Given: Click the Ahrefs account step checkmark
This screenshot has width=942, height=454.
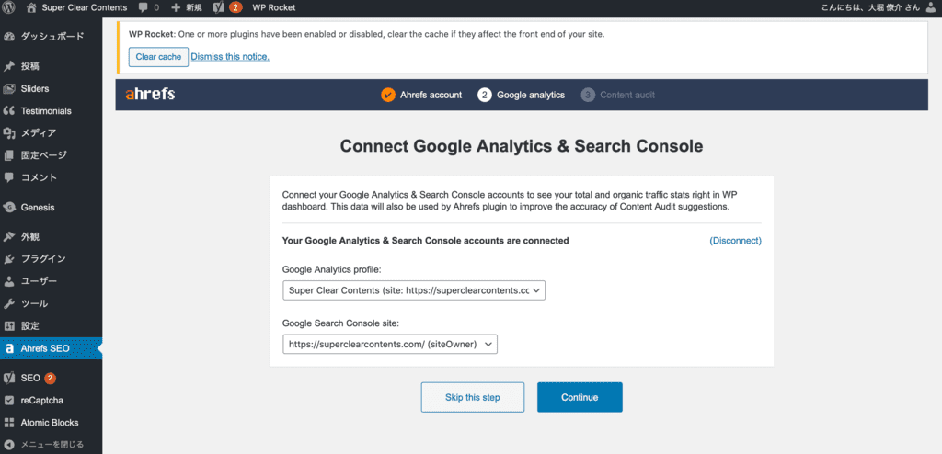Looking at the screenshot, I should (x=387, y=95).
